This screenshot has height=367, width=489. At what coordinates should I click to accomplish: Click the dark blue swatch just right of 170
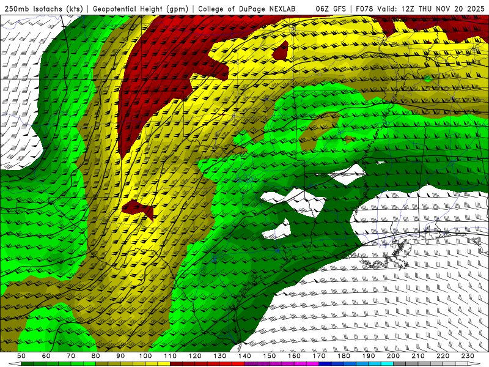[325, 364]
